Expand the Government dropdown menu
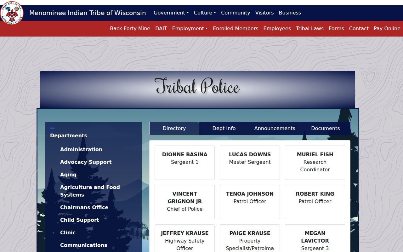403x252 pixels. [171, 13]
